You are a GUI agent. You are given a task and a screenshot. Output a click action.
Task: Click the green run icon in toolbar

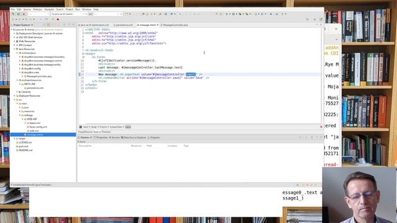(x=19, y=14)
